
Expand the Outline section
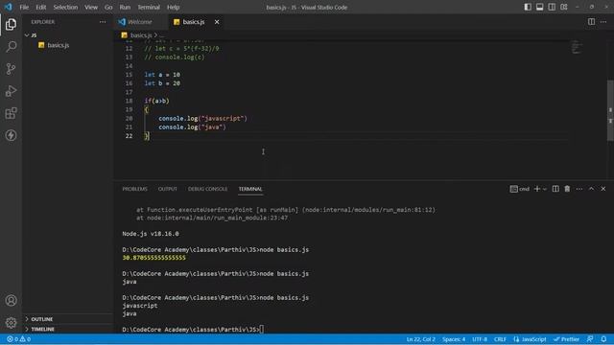click(67, 319)
